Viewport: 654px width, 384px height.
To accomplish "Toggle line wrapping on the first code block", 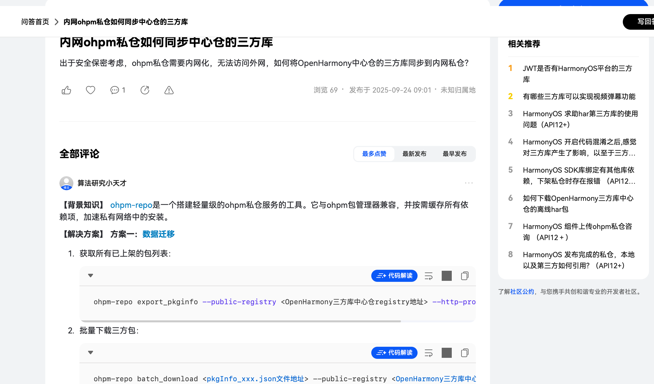I will tap(428, 276).
